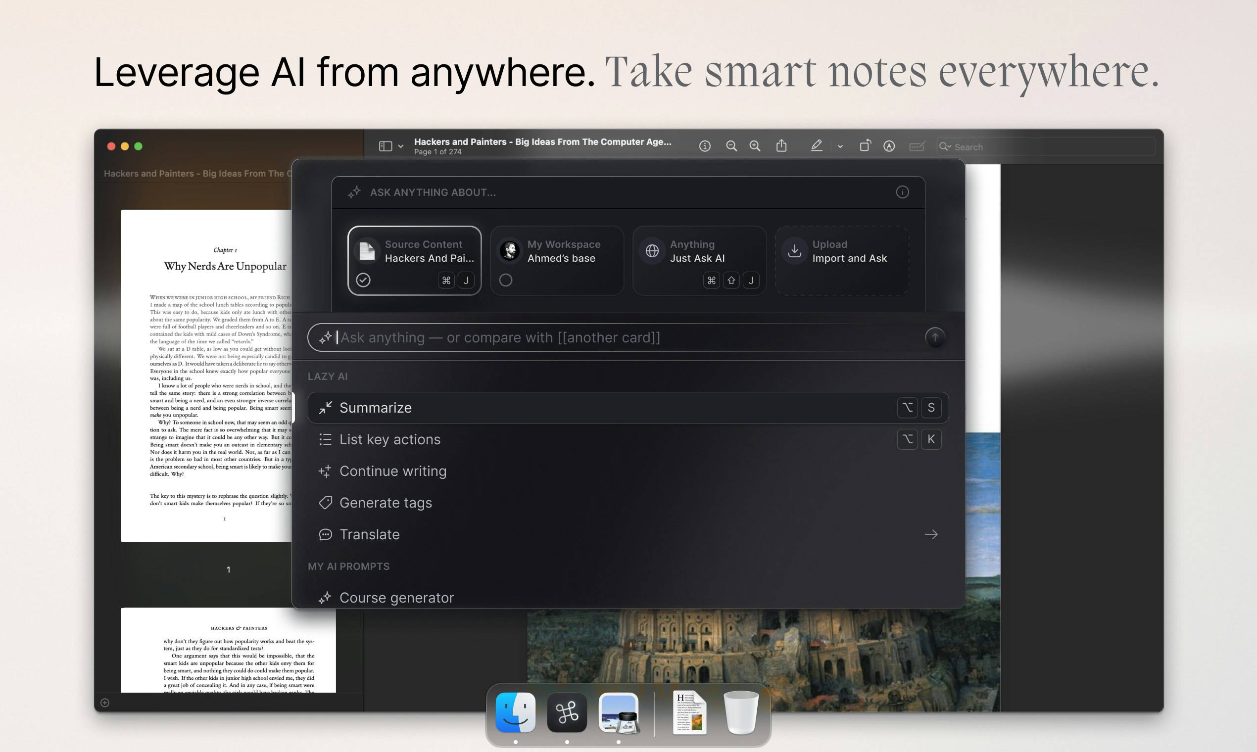Open the sidebar view dropdown chevron
This screenshot has height=752, width=1257.
tap(400, 146)
